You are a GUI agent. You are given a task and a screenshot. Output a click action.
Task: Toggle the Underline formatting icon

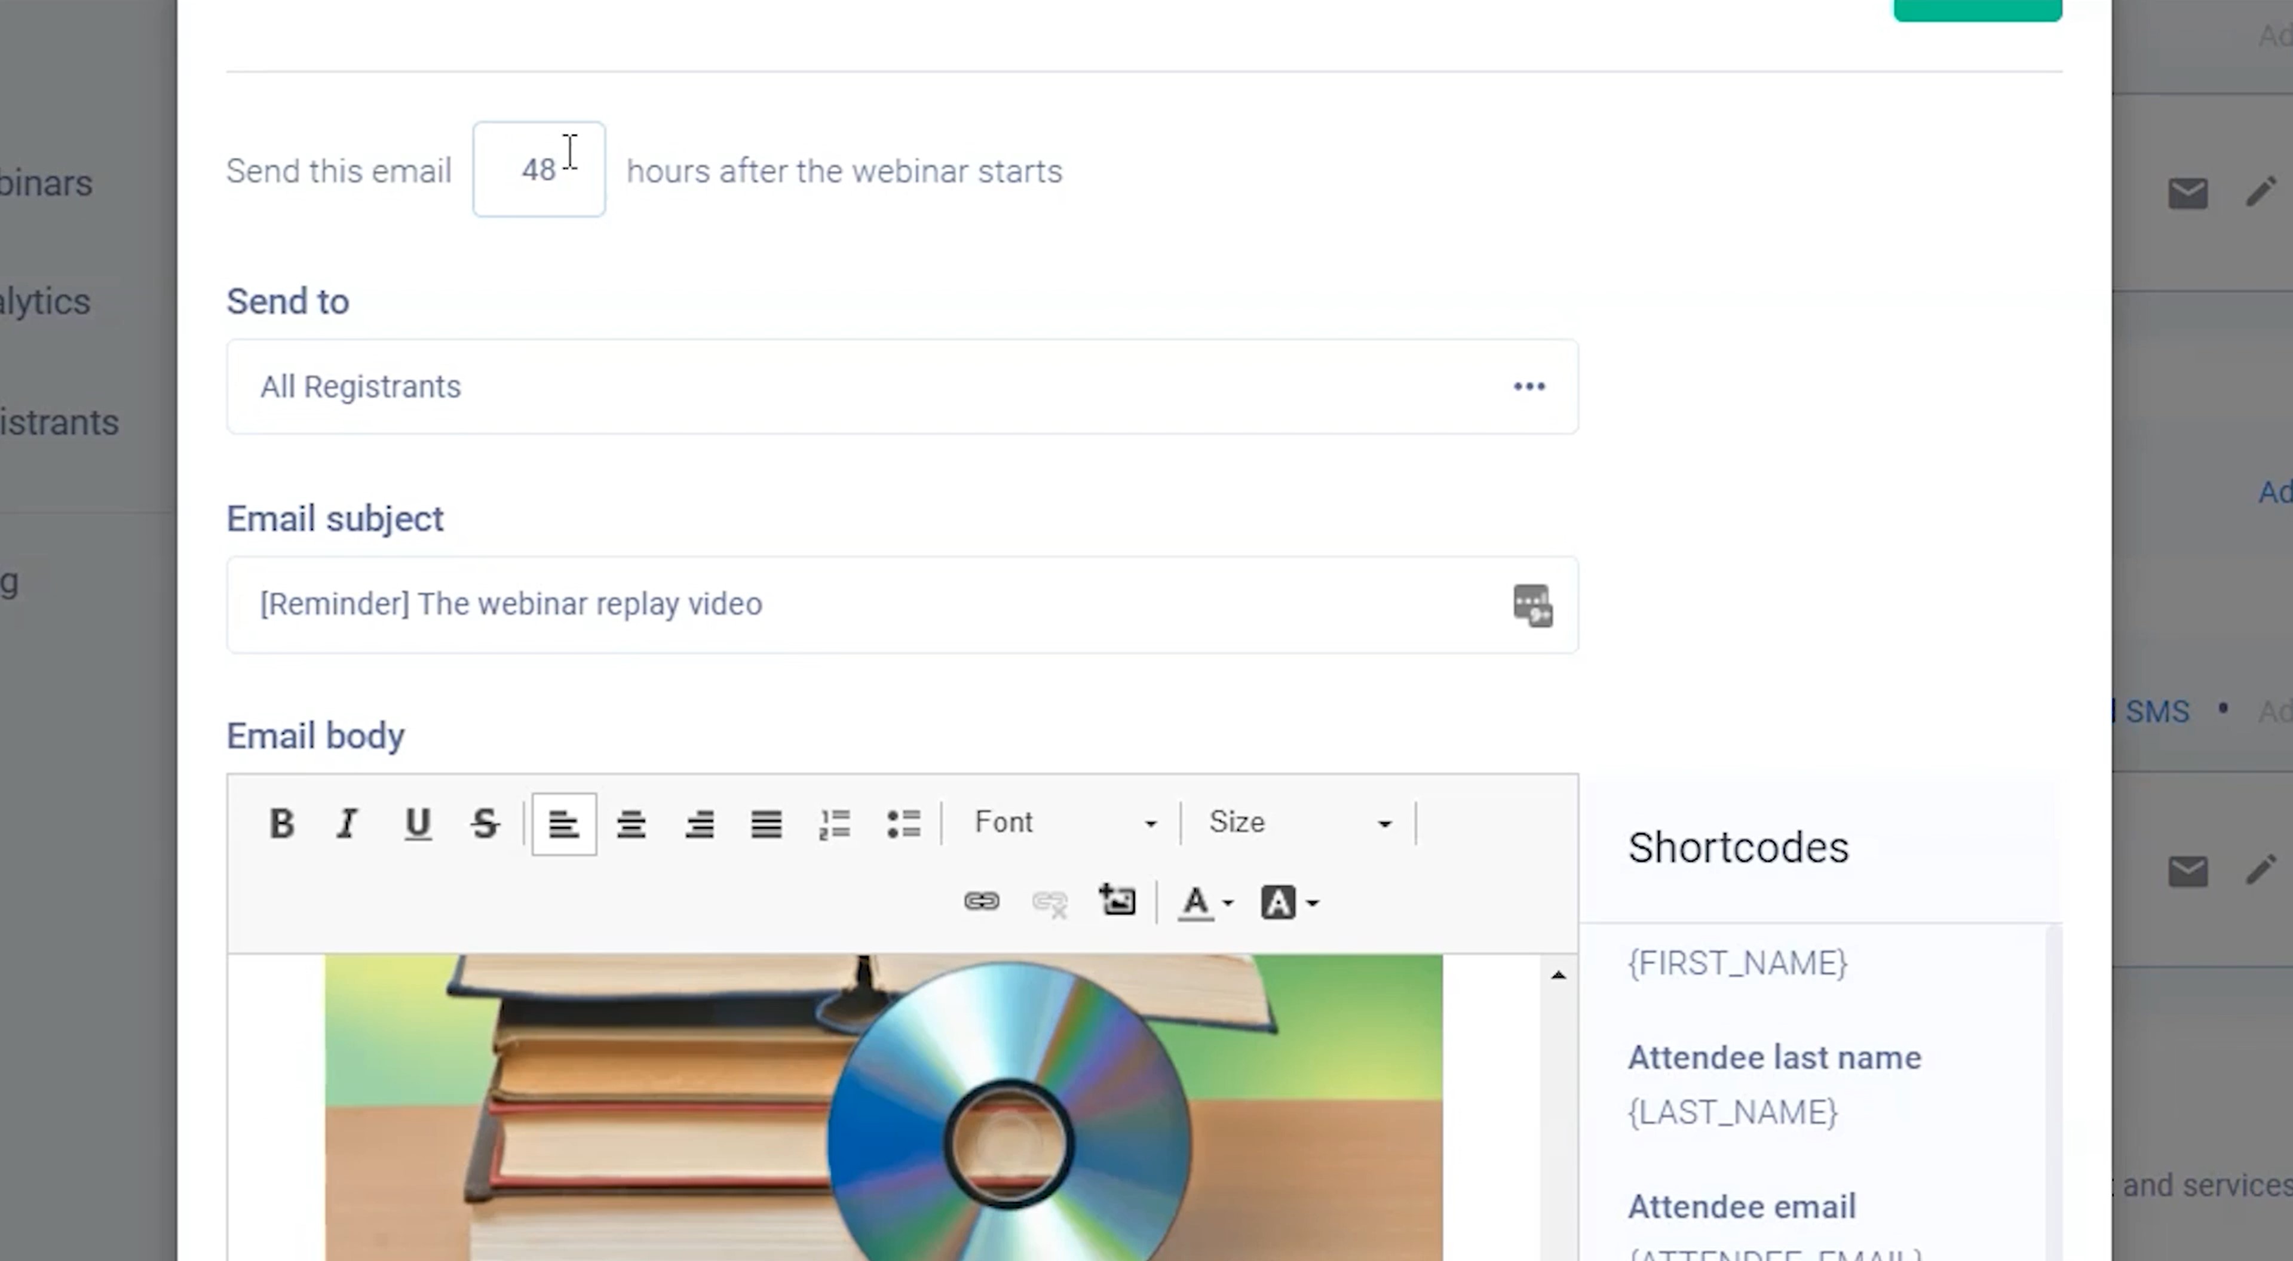[418, 823]
